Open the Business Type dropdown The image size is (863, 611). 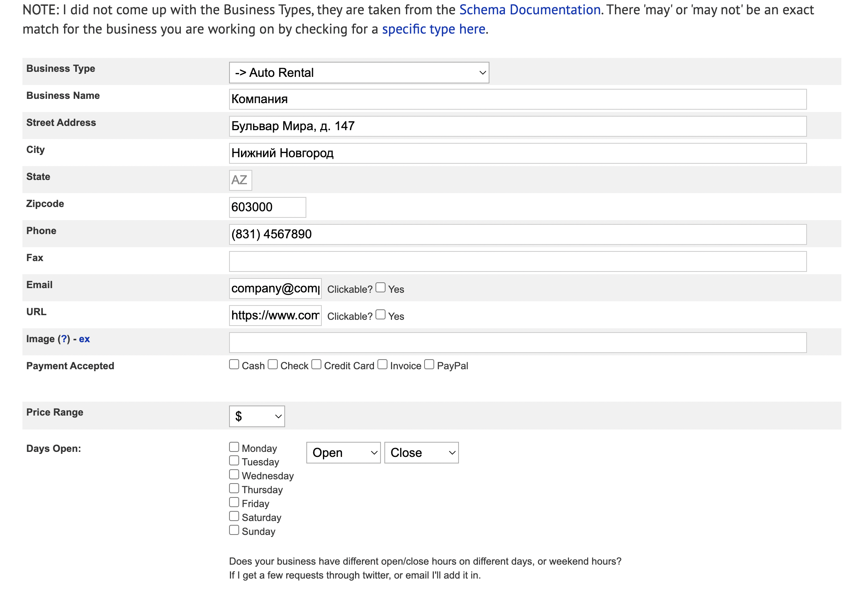pos(359,73)
